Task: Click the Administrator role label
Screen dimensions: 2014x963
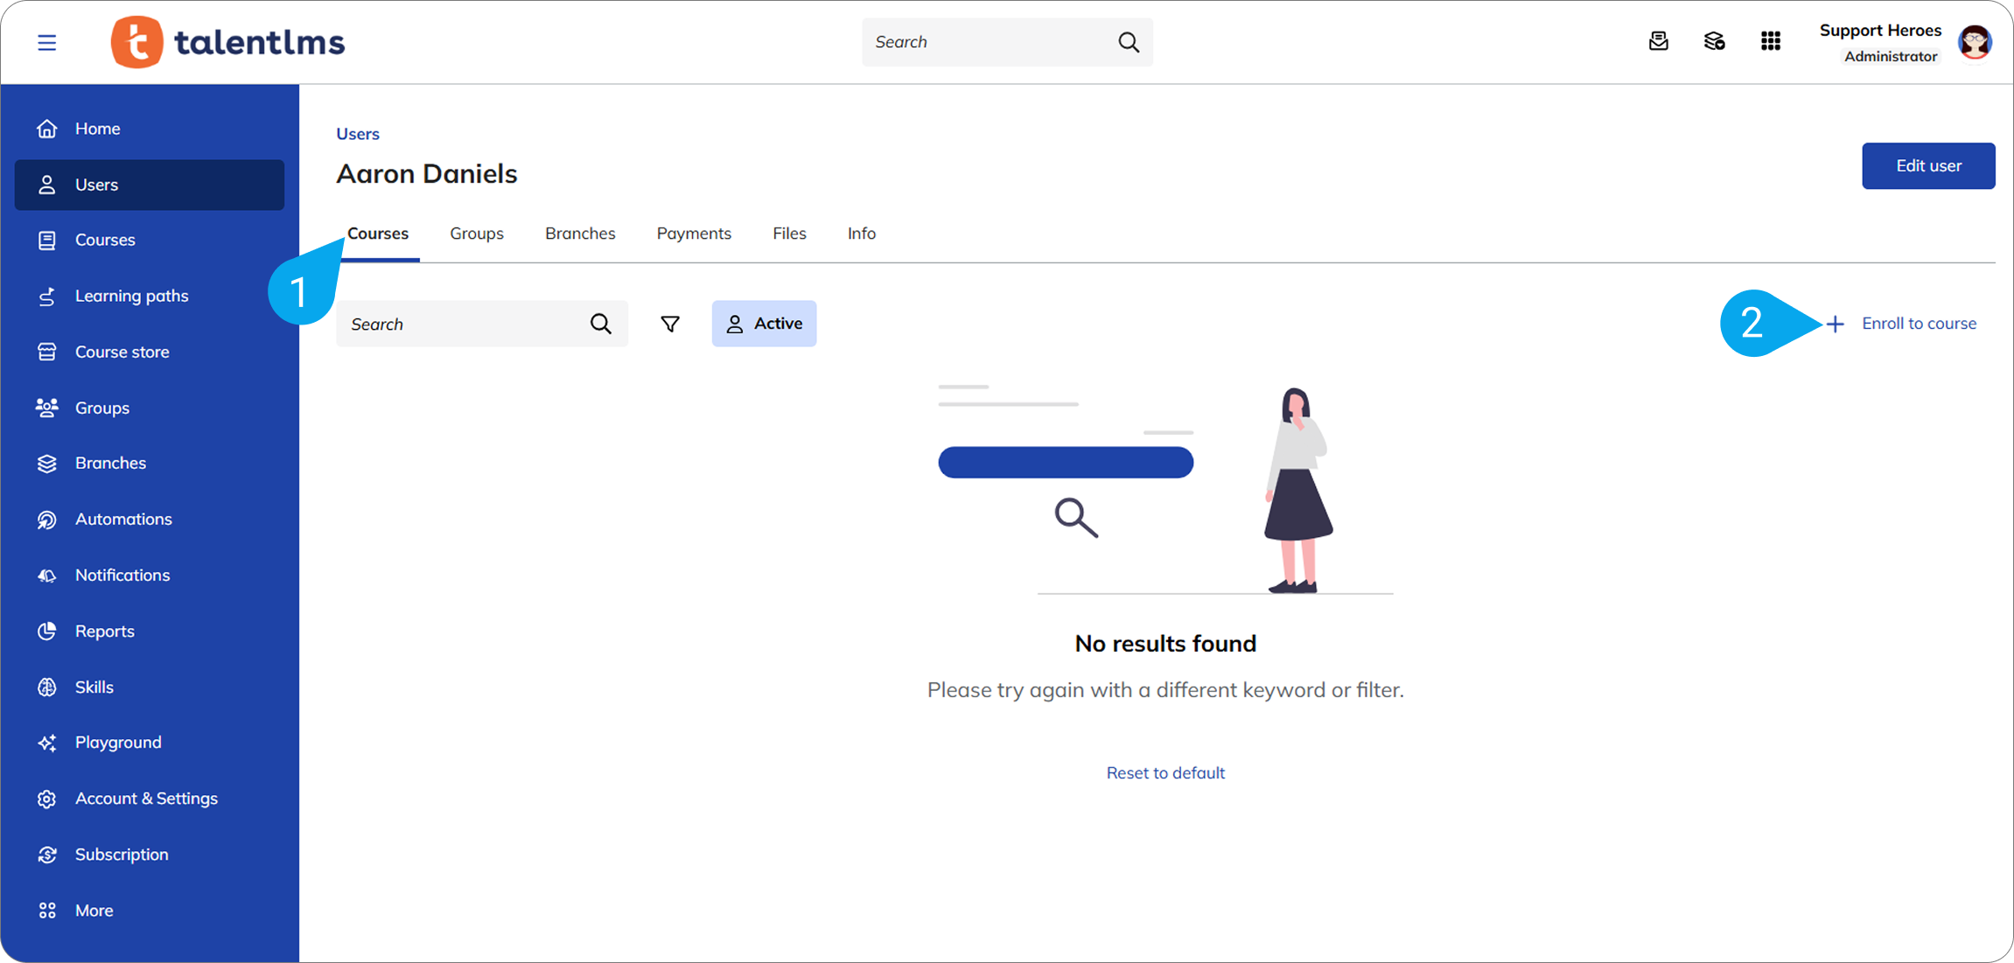Action: (1891, 56)
